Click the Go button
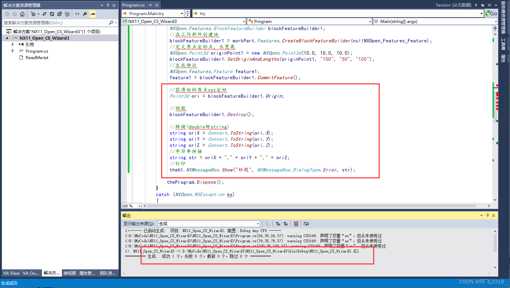Image resolution: width=510 pixels, height=288 pixels. (x=491, y=14)
